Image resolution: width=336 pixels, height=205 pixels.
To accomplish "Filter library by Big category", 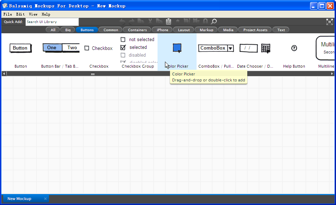I will tap(68, 30).
